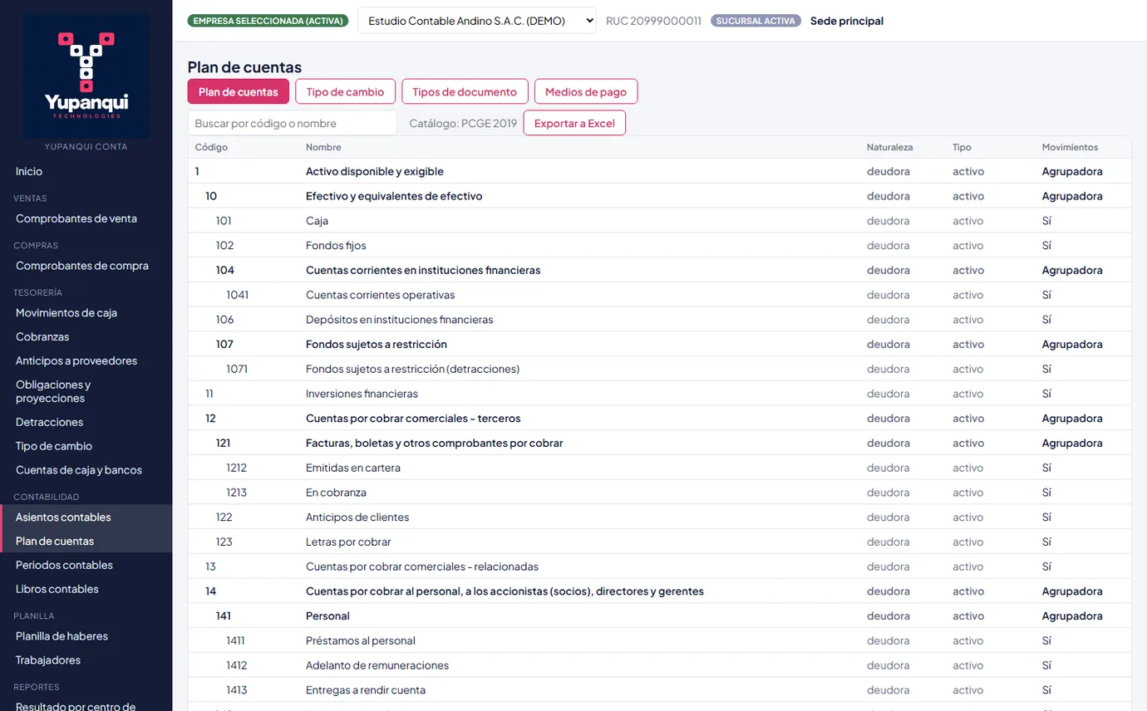Viewport: 1147px width, 711px height.
Task: Select the 101 Caja account row
Action: coord(659,221)
